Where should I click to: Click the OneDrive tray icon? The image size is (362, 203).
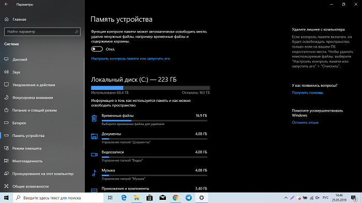click(x=298, y=198)
